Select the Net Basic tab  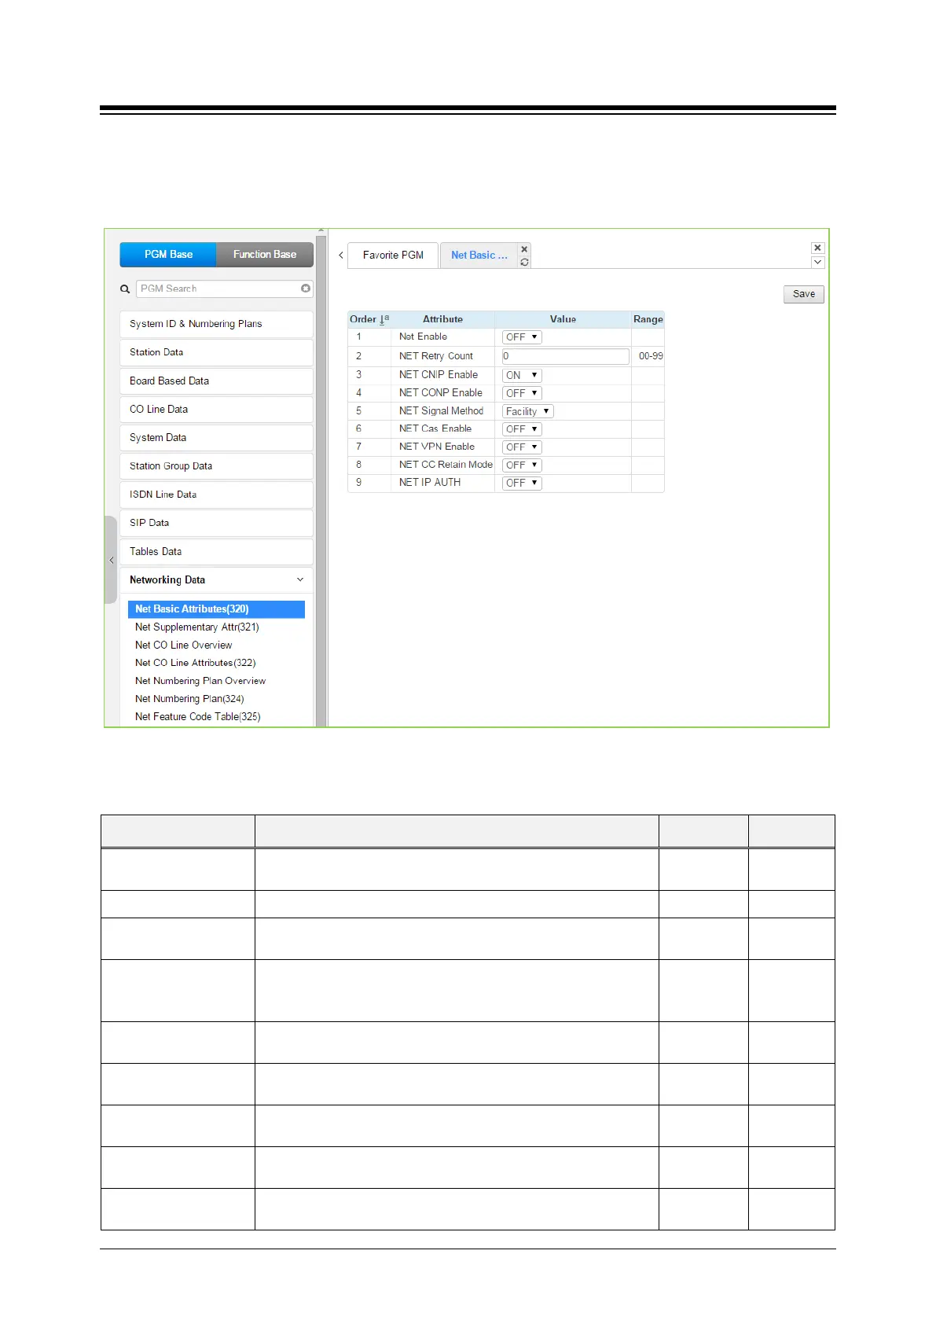click(x=479, y=256)
